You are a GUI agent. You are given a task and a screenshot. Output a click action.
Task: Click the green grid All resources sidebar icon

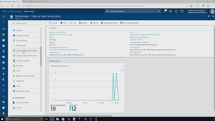(3, 35)
